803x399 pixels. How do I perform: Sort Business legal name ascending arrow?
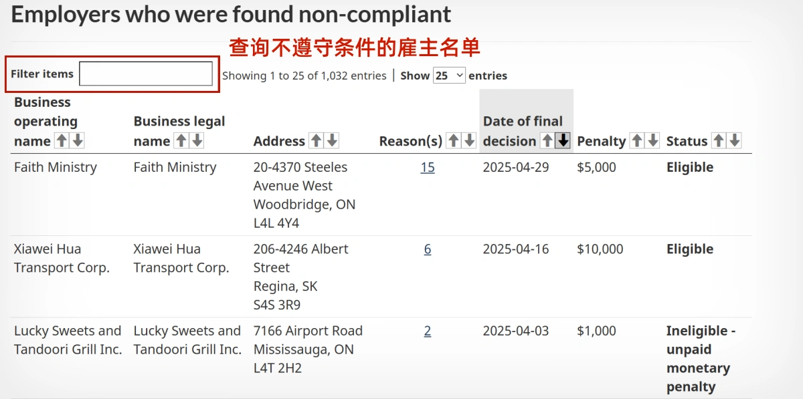click(x=181, y=140)
